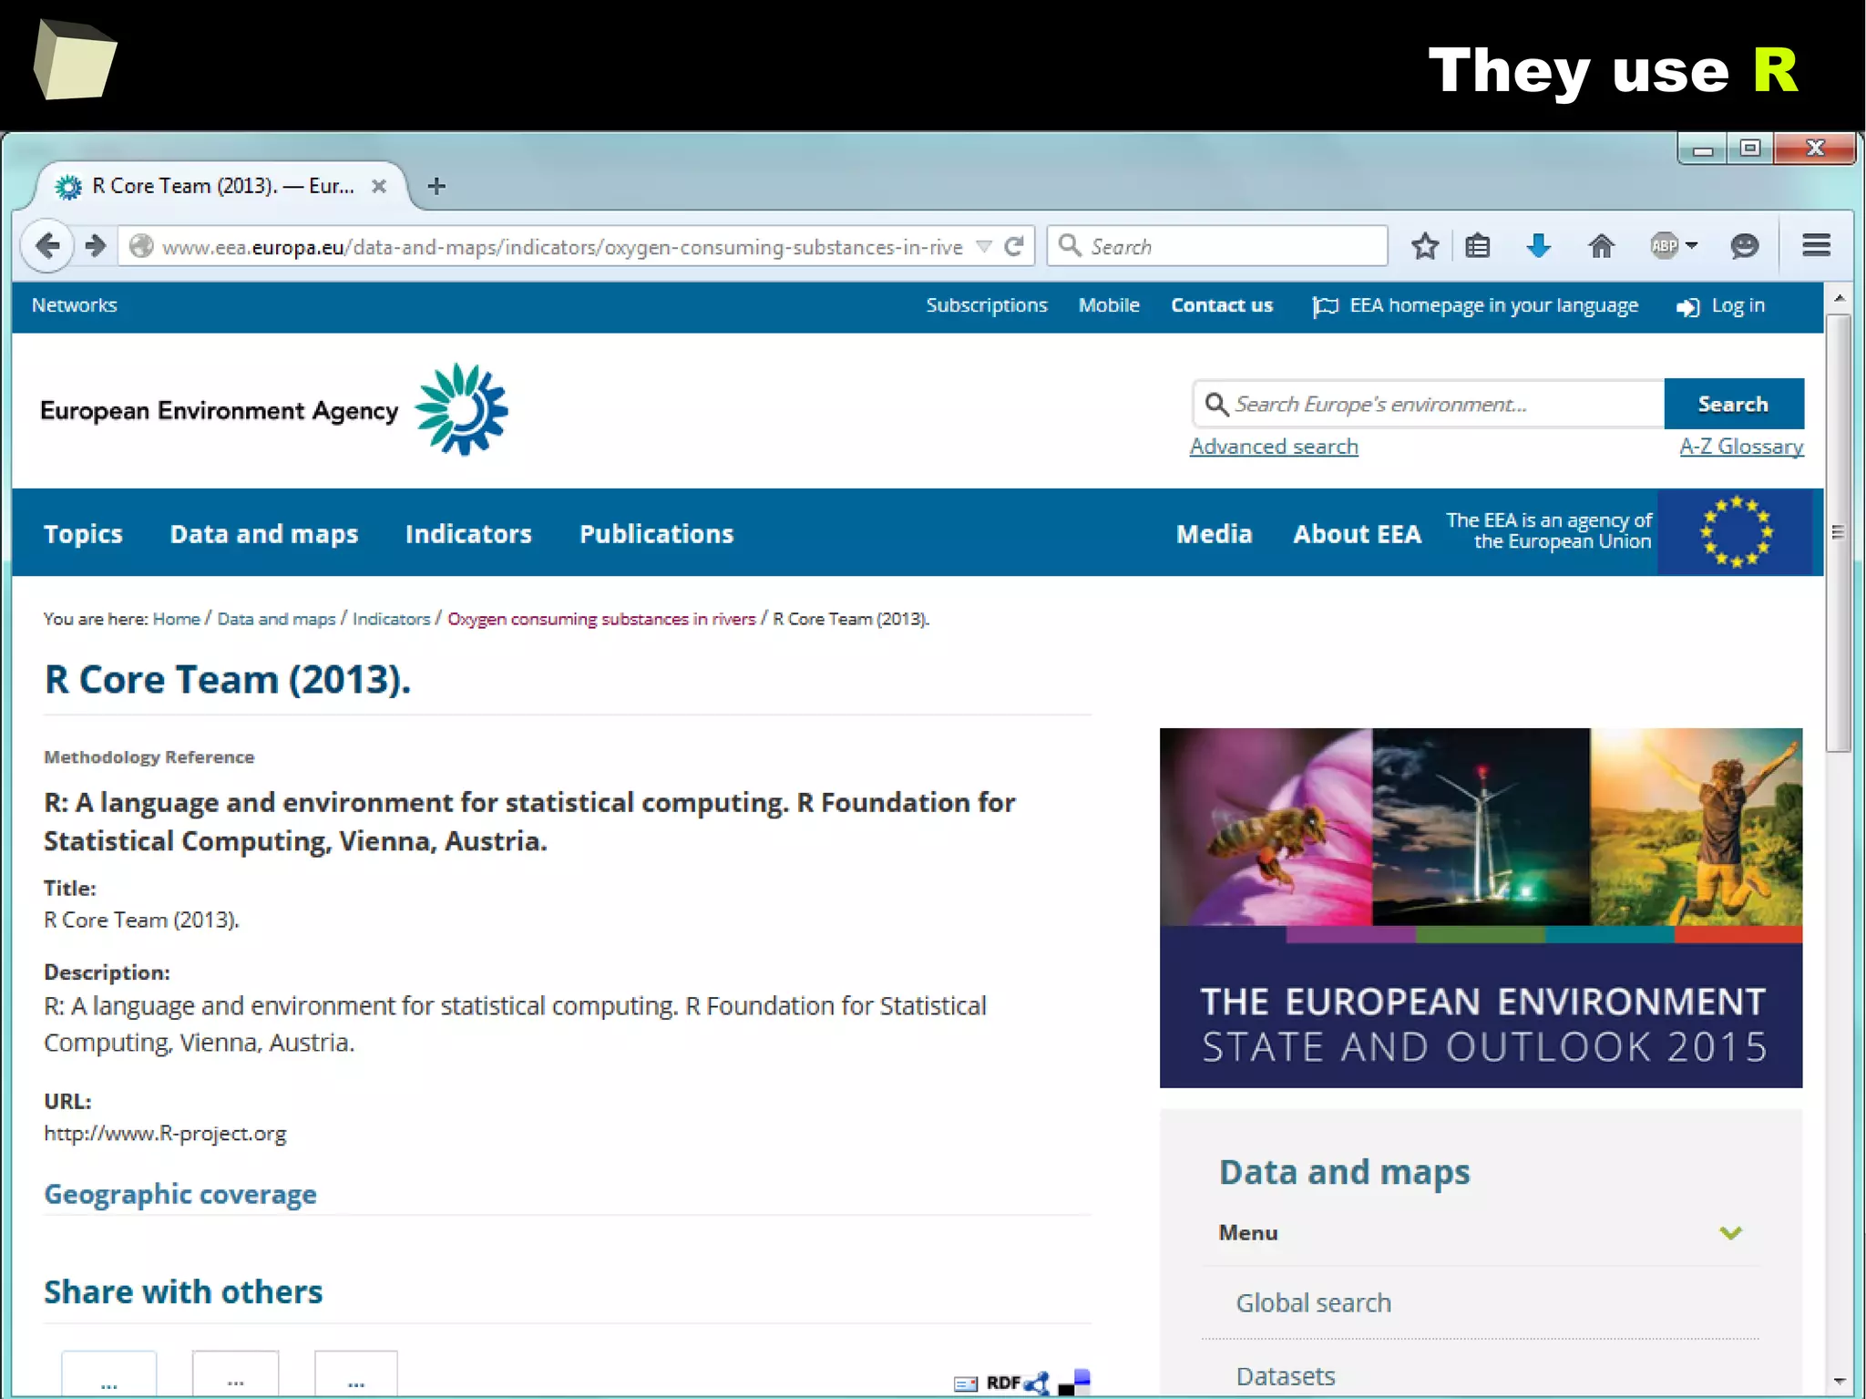Open Adblock Plus dropdown menu
Image resolution: width=1866 pixels, height=1399 pixels.
[1692, 245]
